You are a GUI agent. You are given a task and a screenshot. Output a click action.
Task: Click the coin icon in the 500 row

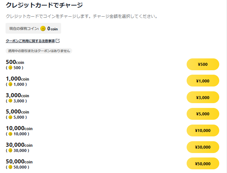tap(10, 68)
